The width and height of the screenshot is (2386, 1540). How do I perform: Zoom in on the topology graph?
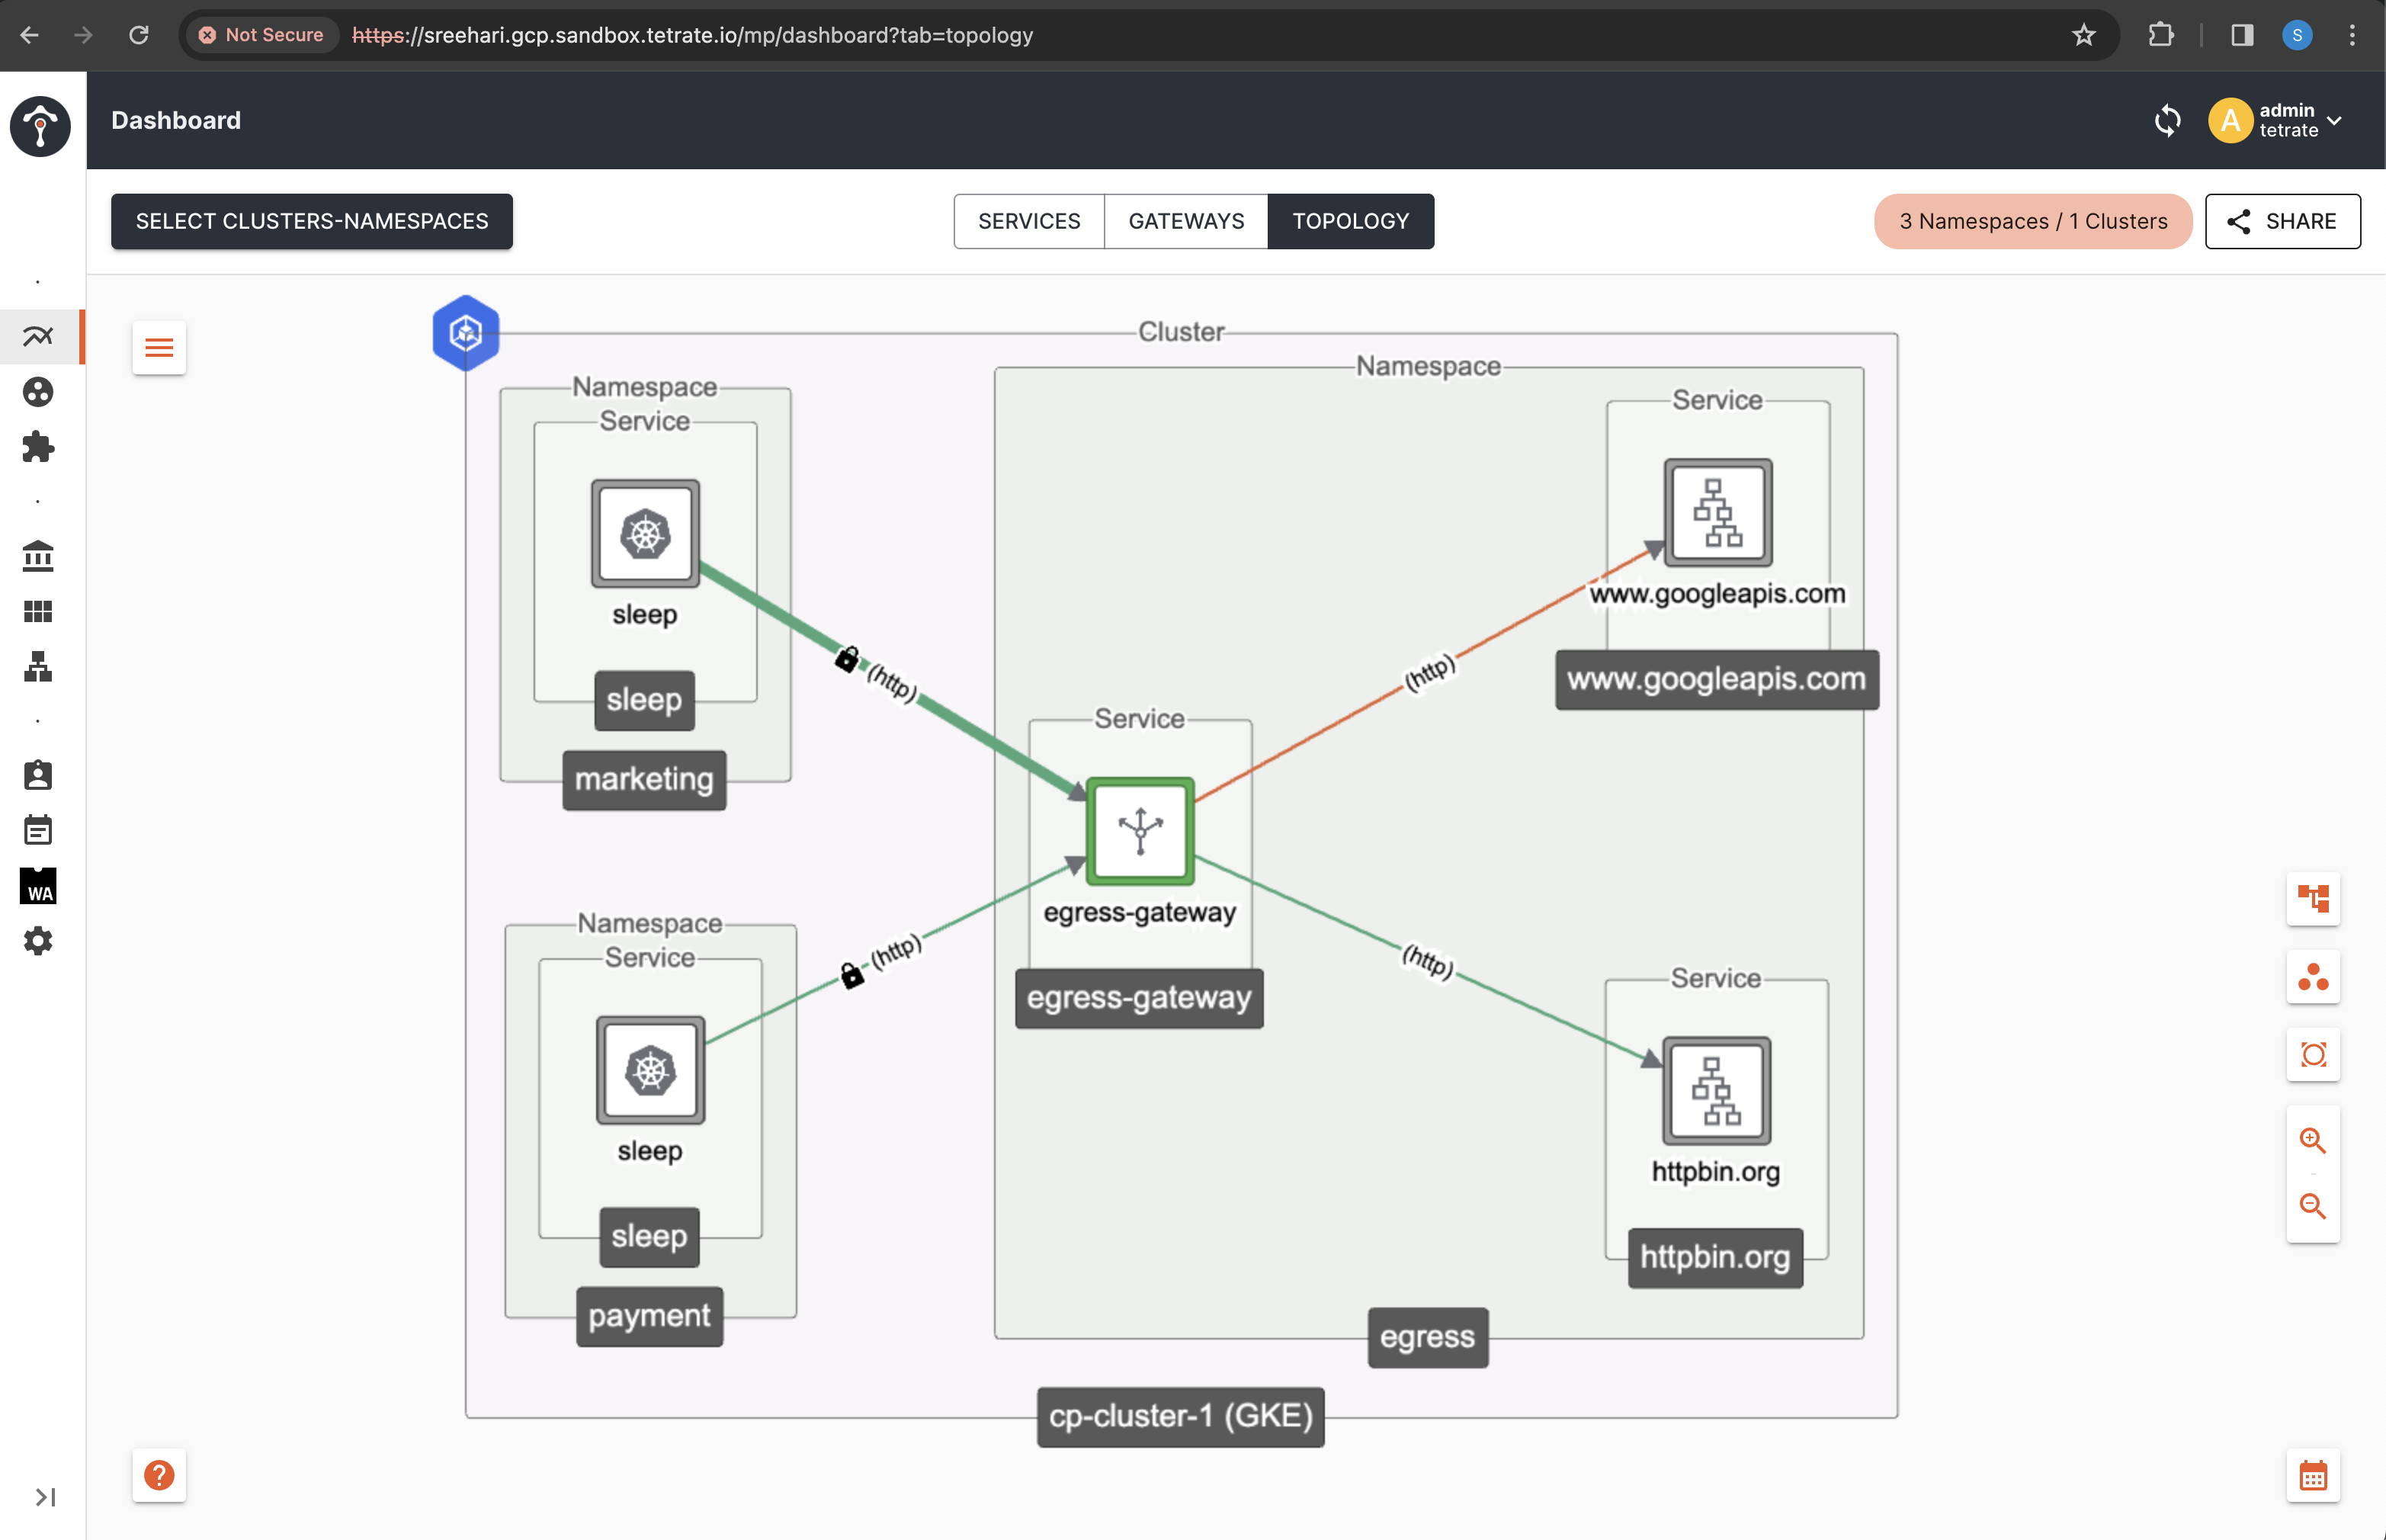pyautogui.click(x=2312, y=1140)
